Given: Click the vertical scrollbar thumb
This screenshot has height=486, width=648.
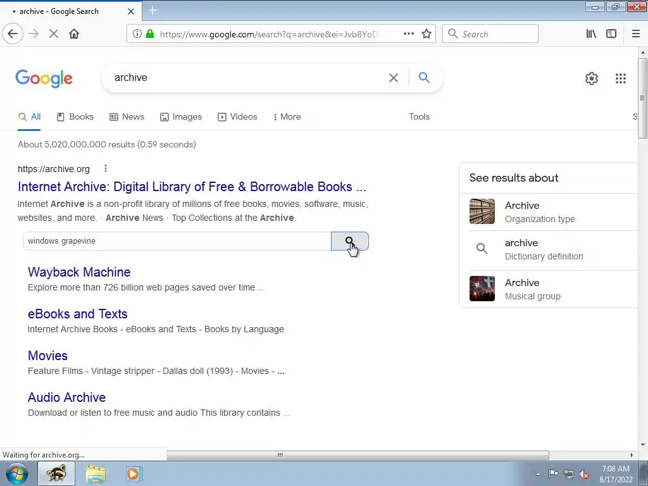Looking at the screenshot, I should click(643, 98).
